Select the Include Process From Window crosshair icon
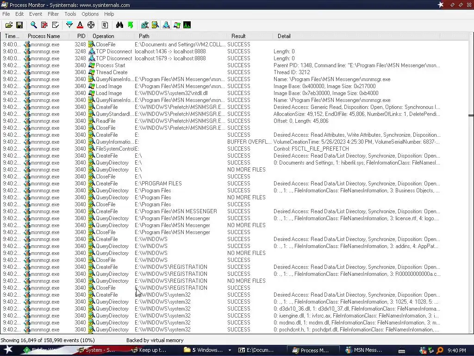Screen dimensions: 474x356 tap(91, 25)
